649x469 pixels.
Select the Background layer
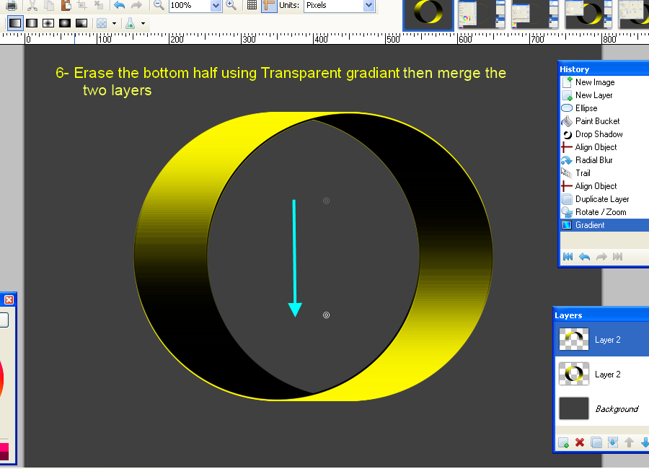(602, 408)
